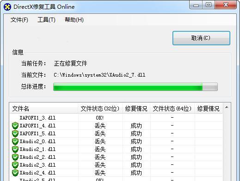Close the DirectX repair tool window
The height and width of the screenshot is (181, 240).
tap(226, 5)
